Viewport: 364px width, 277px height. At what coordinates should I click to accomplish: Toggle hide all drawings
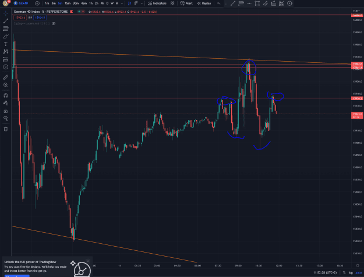point(6,118)
